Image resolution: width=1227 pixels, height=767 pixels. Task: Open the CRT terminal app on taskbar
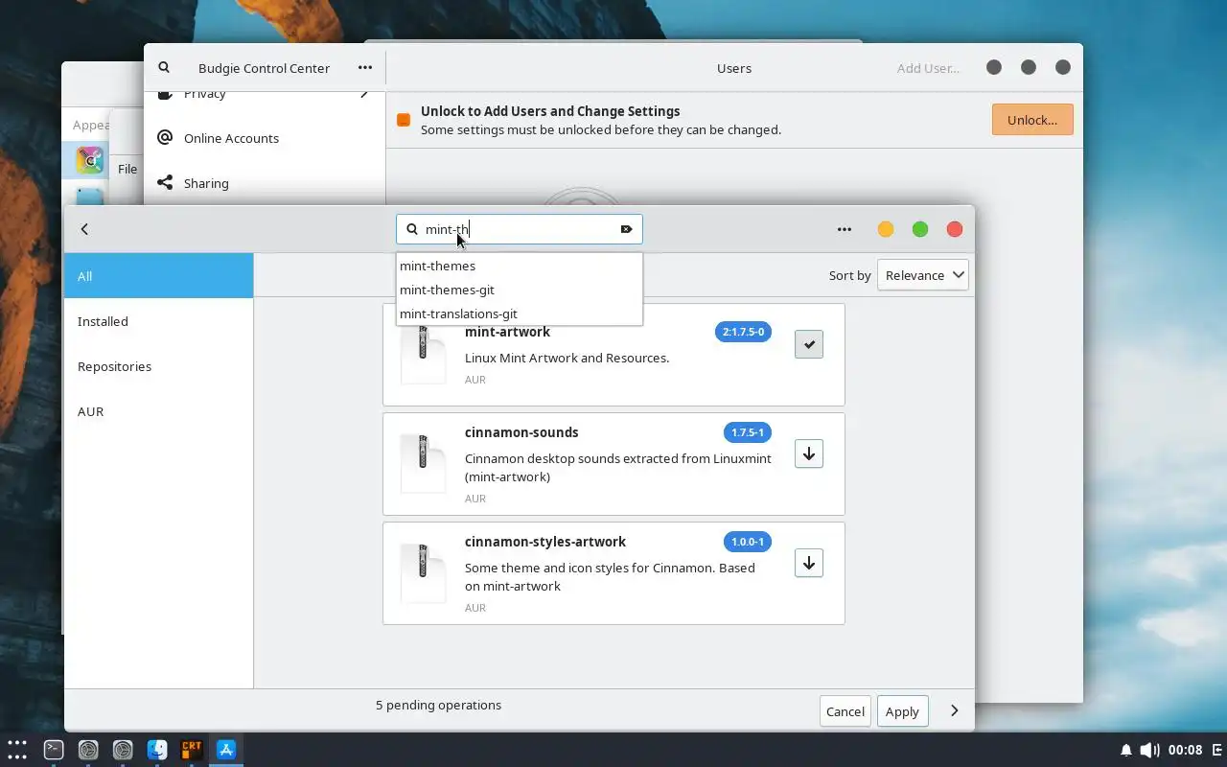click(x=192, y=750)
